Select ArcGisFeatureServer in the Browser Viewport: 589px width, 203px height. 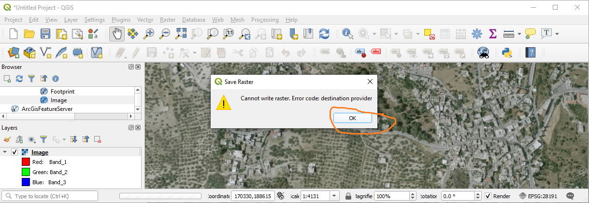click(47, 109)
